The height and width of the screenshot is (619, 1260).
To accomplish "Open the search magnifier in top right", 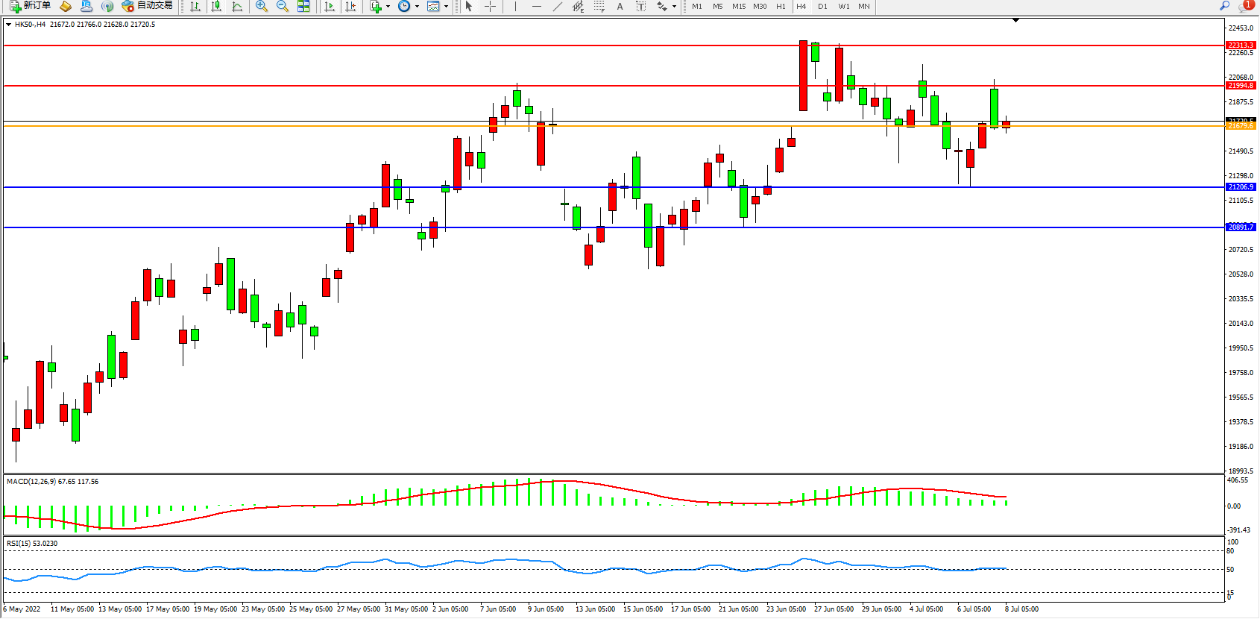I will pyautogui.click(x=1224, y=6).
